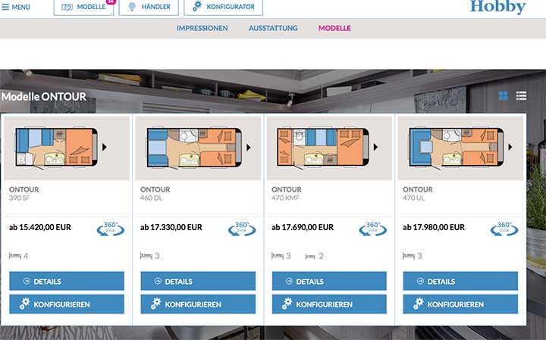This screenshot has width=546, height=340.
Task: Click DETAILS for ONTOUR 470 UL
Action: (460, 281)
